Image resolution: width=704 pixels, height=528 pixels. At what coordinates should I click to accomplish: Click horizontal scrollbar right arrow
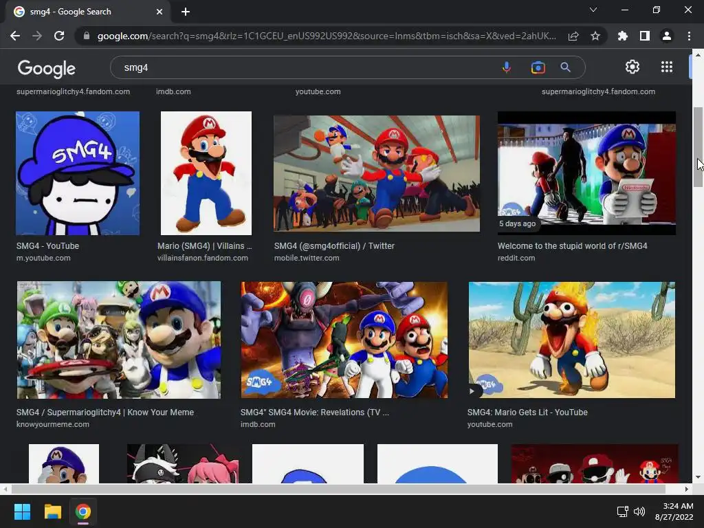687,489
